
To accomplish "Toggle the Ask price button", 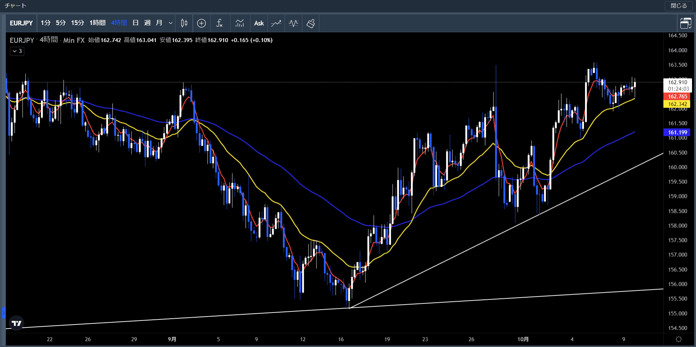I will [259, 23].
